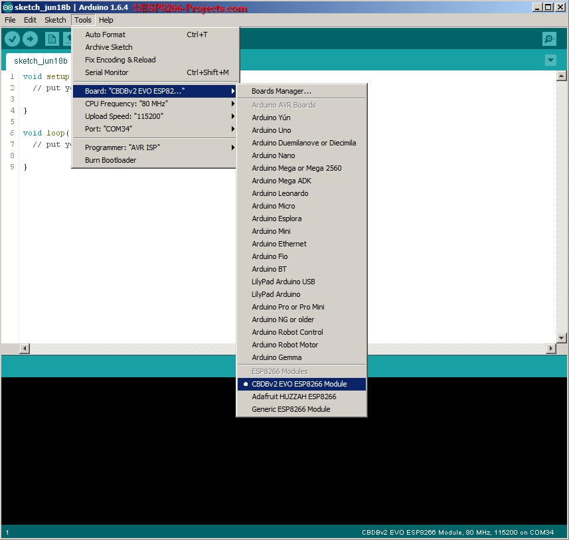Screen dimensions: 569x540
Task: Choose Burn Bootloader
Action: (x=155, y=160)
